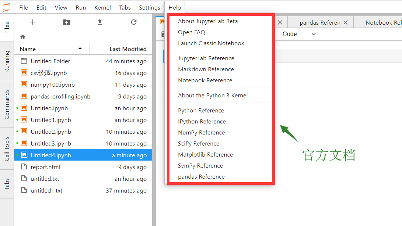Open the Cell Tools sidebar tab

(7, 148)
